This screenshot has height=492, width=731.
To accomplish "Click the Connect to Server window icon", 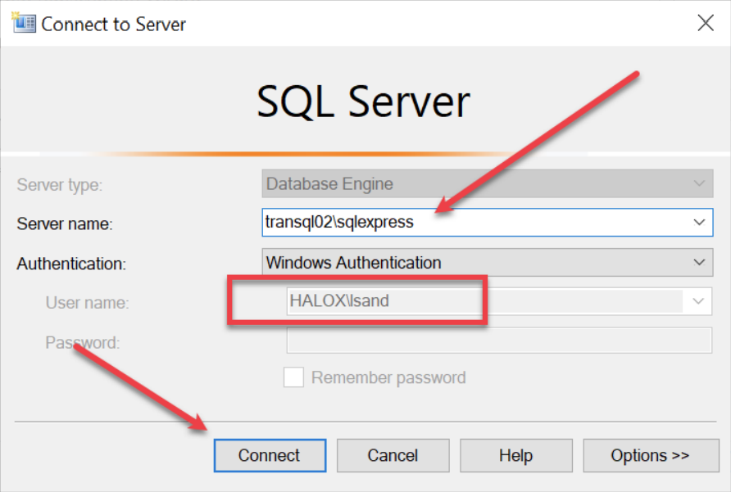I will [23, 23].
